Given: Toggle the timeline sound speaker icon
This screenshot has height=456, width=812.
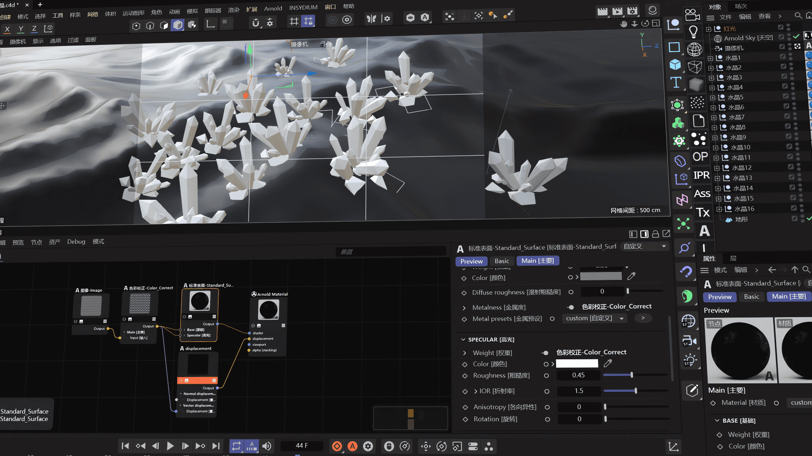Looking at the screenshot, I should coord(267,446).
